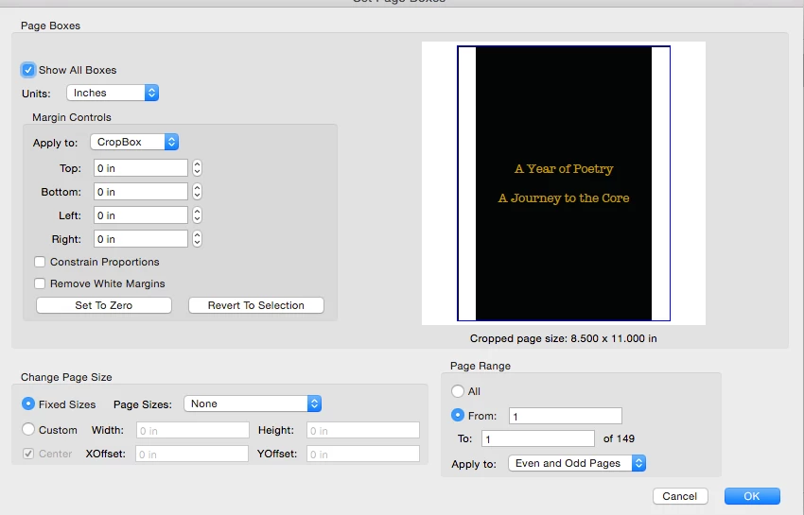Select the Custom page size radio button
The width and height of the screenshot is (804, 515).
(x=28, y=429)
